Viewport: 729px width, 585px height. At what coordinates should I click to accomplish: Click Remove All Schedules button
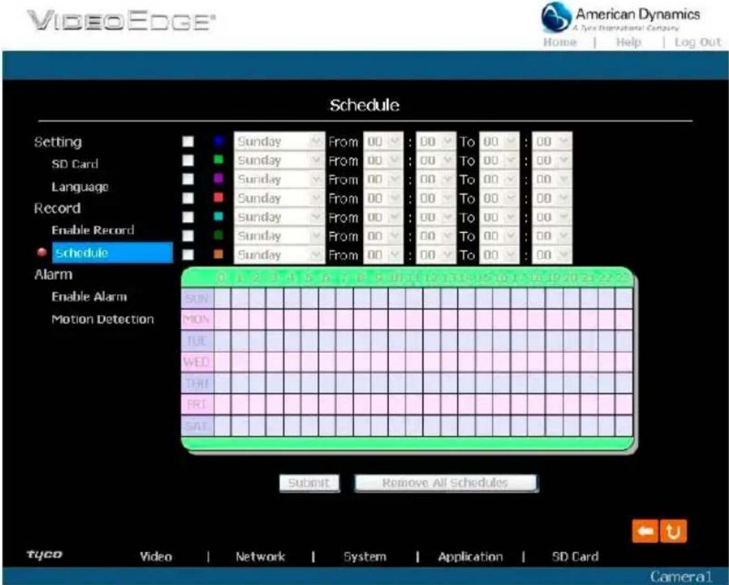[x=445, y=483]
